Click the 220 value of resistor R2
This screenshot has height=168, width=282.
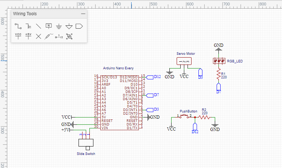[205, 113]
